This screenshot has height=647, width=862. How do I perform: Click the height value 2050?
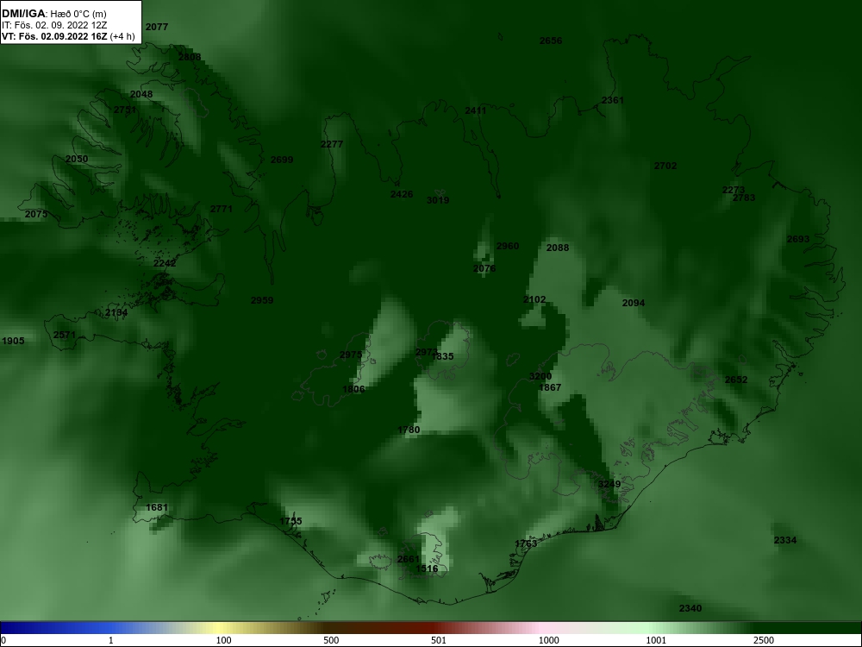click(77, 159)
